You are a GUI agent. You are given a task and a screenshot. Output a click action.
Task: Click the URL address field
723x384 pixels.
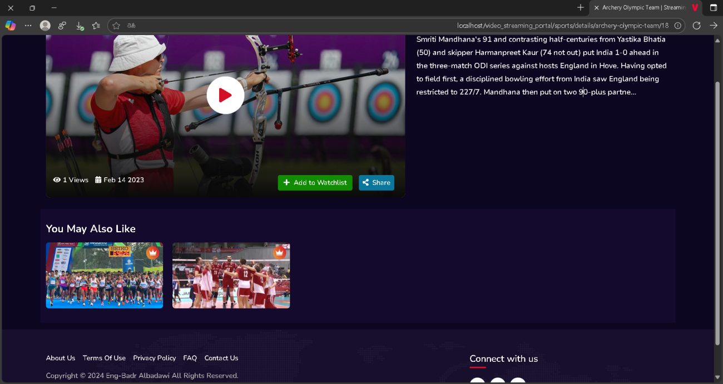pos(396,26)
